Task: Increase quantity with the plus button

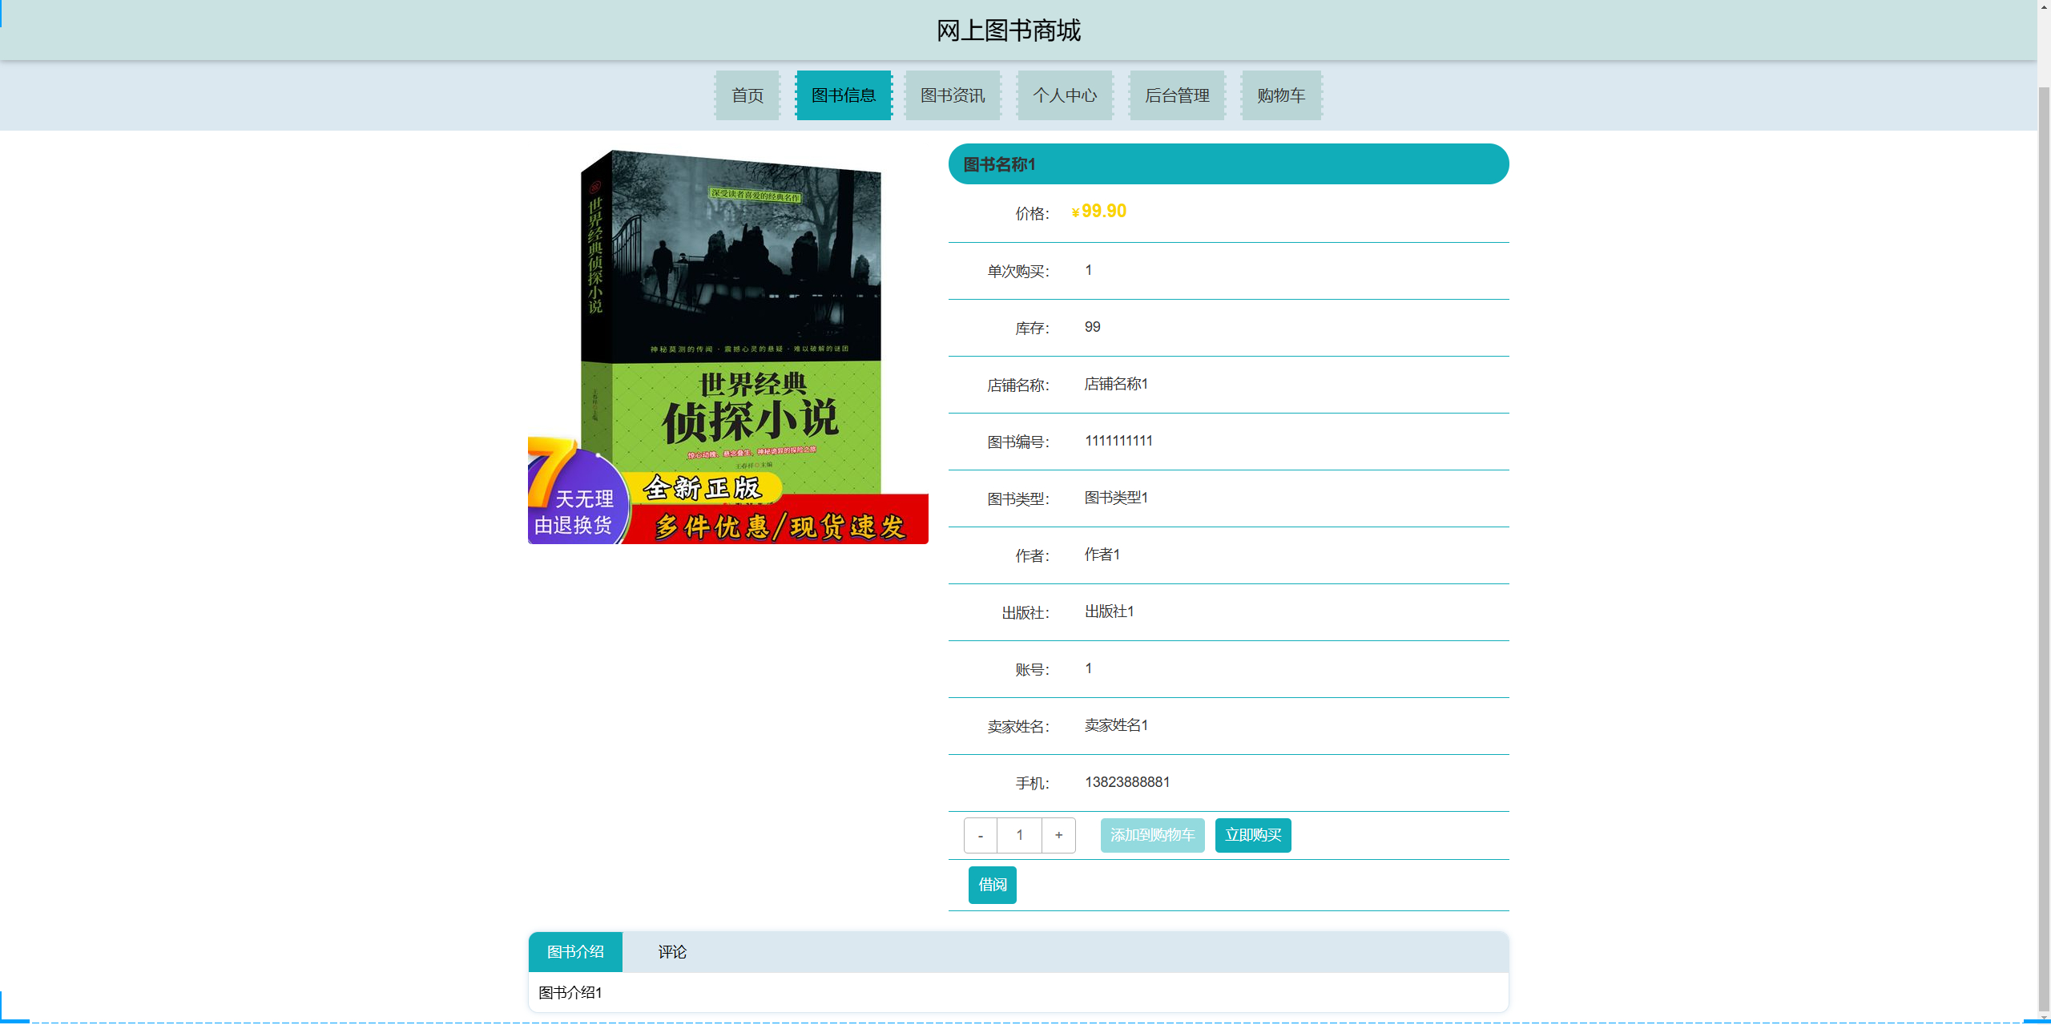Action: click(x=1058, y=835)
